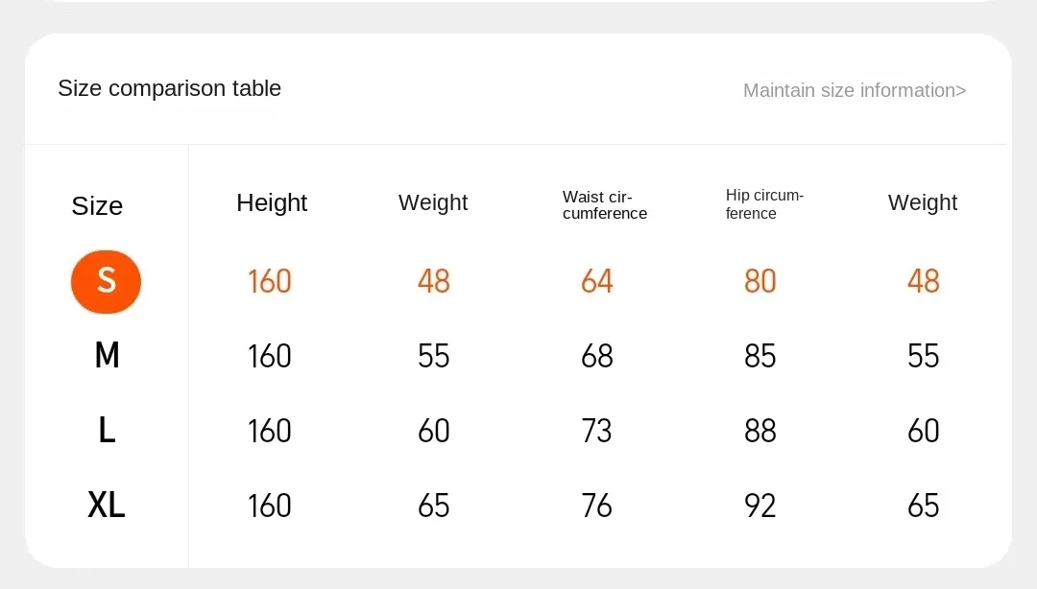Click the M row hip value 85

pyautogui.click(x=760, y=356)
